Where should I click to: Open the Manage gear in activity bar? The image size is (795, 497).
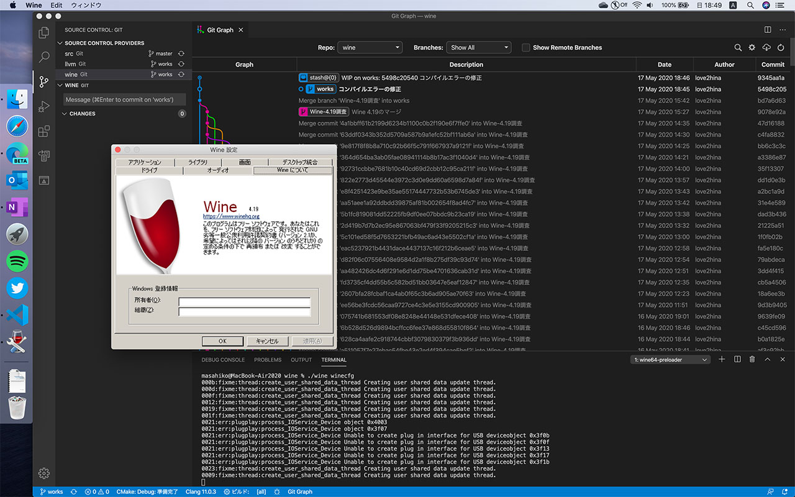(44, 473)
